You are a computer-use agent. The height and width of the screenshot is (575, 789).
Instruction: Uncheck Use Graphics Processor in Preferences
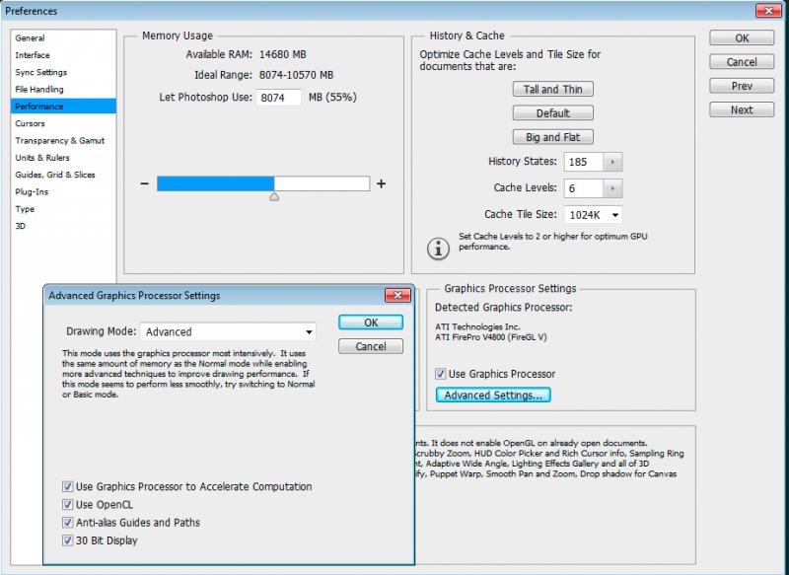click(440, 374)
